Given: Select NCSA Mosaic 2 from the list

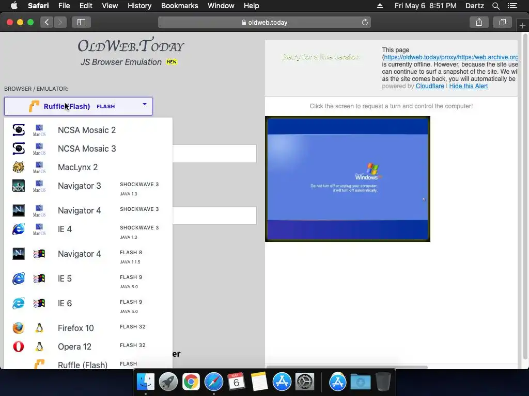Looking at the screenshot, I should (x=88, y=130).
